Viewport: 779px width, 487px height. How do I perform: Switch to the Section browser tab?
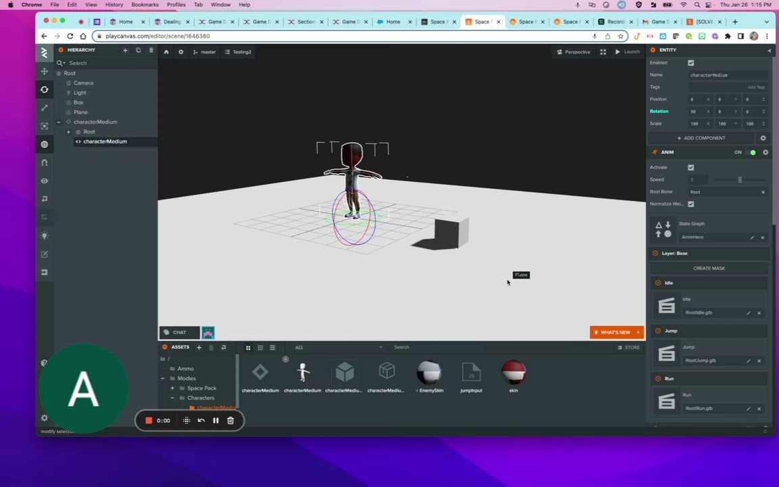tap(306, 22)
